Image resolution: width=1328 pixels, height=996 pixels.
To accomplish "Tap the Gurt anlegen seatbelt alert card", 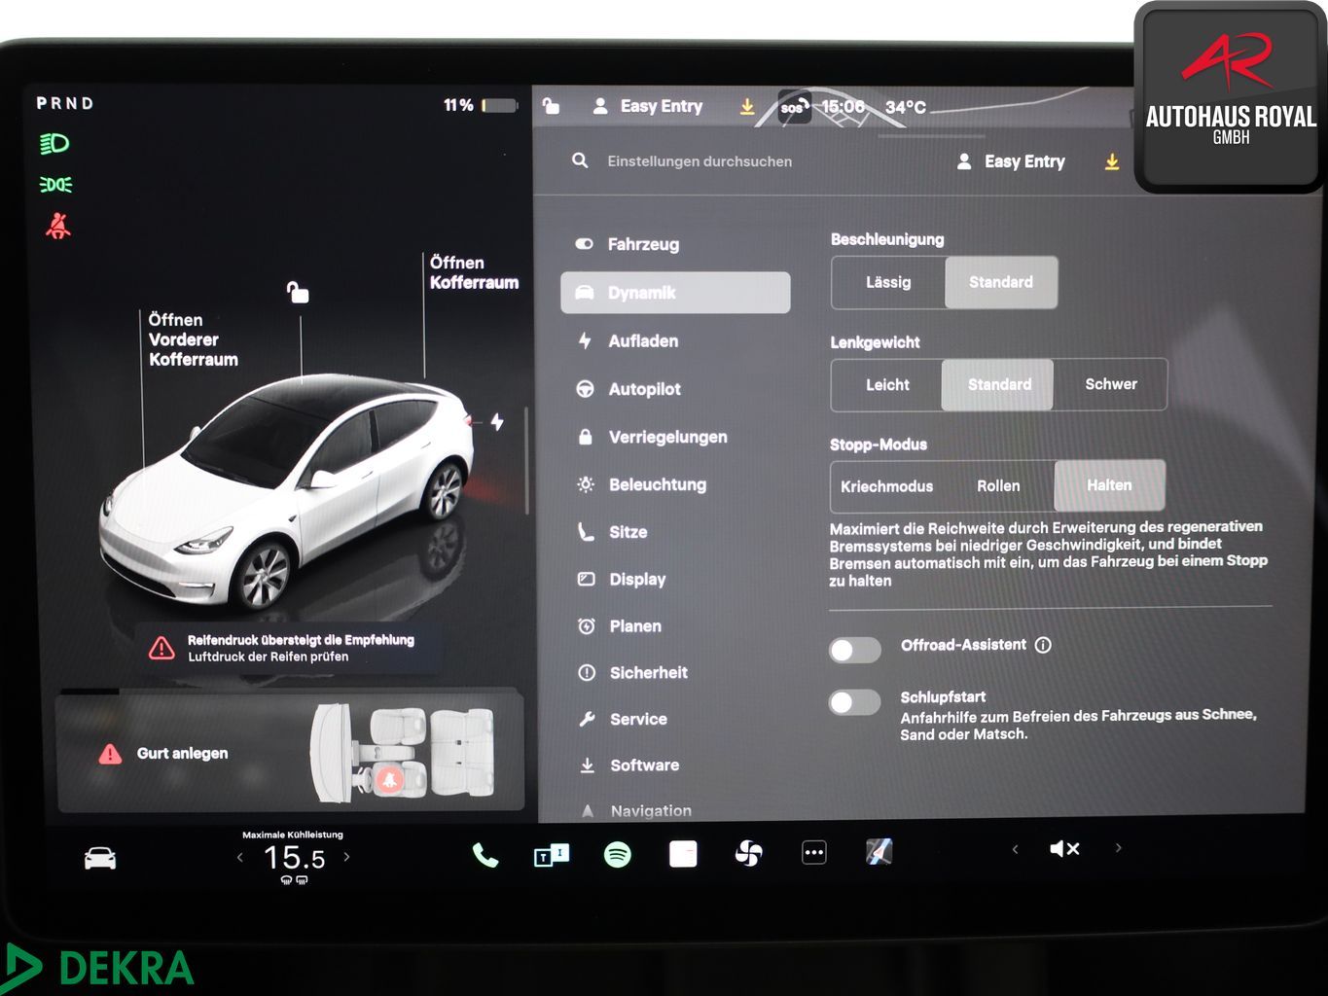I will pos(290,753).
